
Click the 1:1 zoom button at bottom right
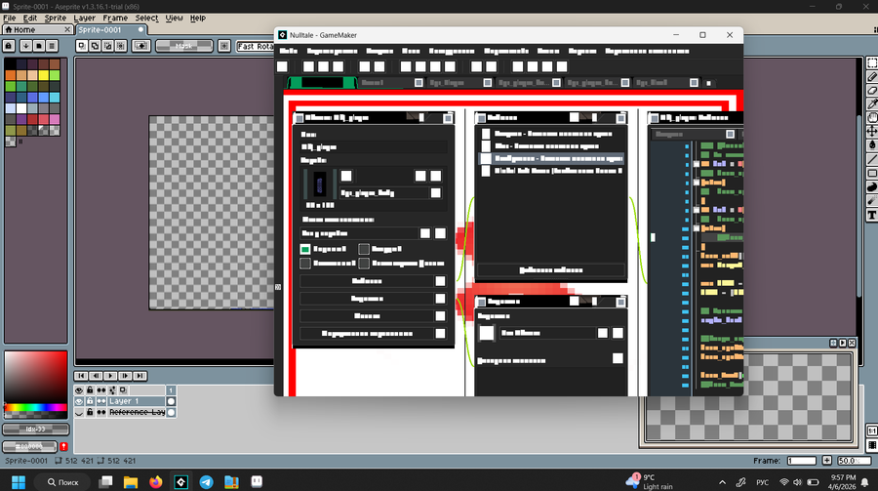[x=872, y=431]
